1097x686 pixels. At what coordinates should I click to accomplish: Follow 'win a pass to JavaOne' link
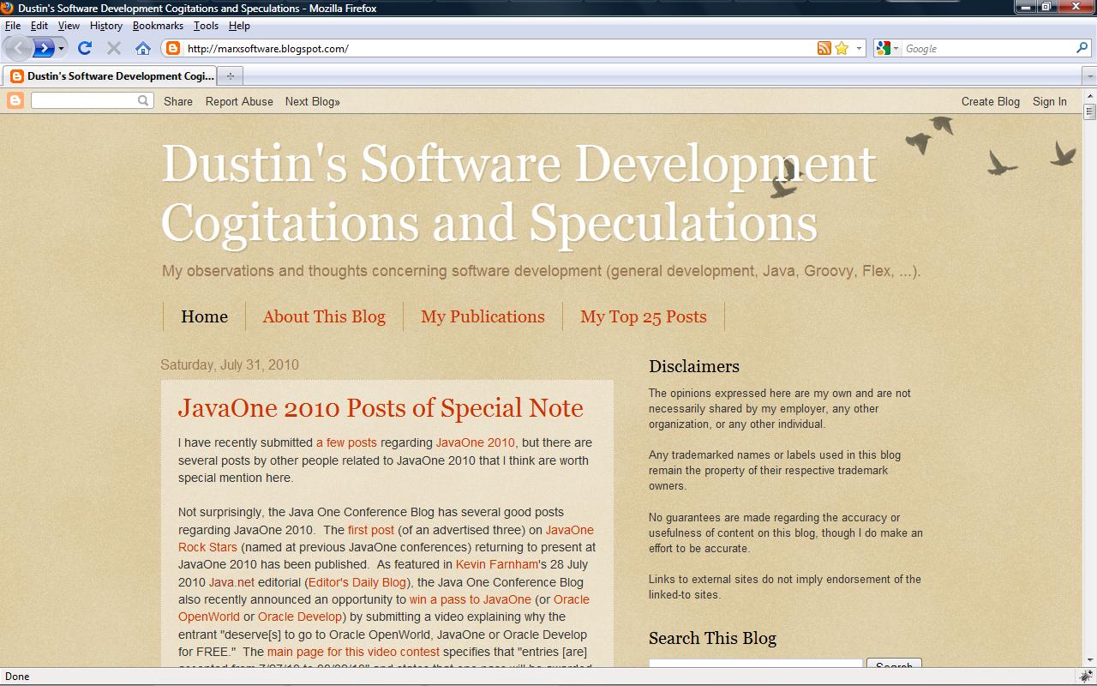pos(471,599)
